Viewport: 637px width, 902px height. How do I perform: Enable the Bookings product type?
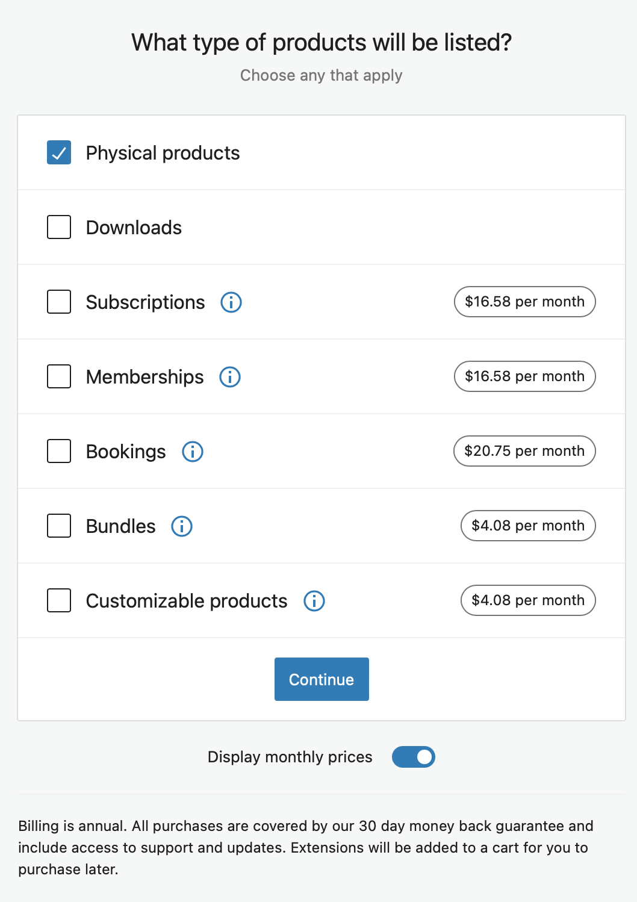(58, 451)
